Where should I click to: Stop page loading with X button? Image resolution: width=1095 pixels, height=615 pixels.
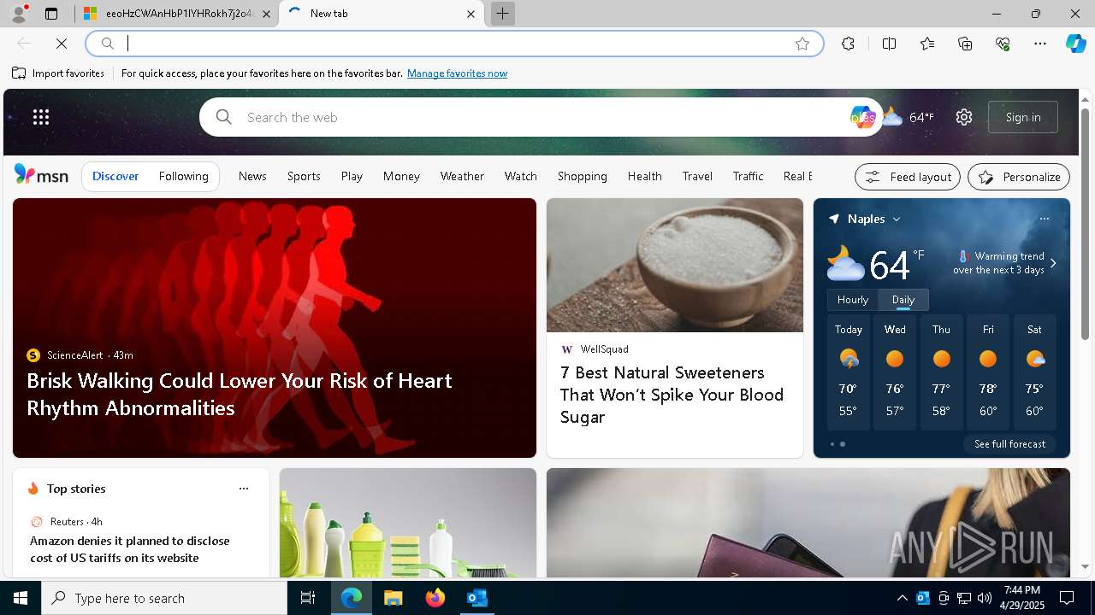pos(62,44)
